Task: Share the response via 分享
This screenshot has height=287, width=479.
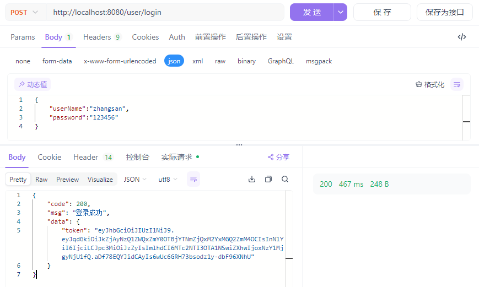Action: click(x=278, y=158)
